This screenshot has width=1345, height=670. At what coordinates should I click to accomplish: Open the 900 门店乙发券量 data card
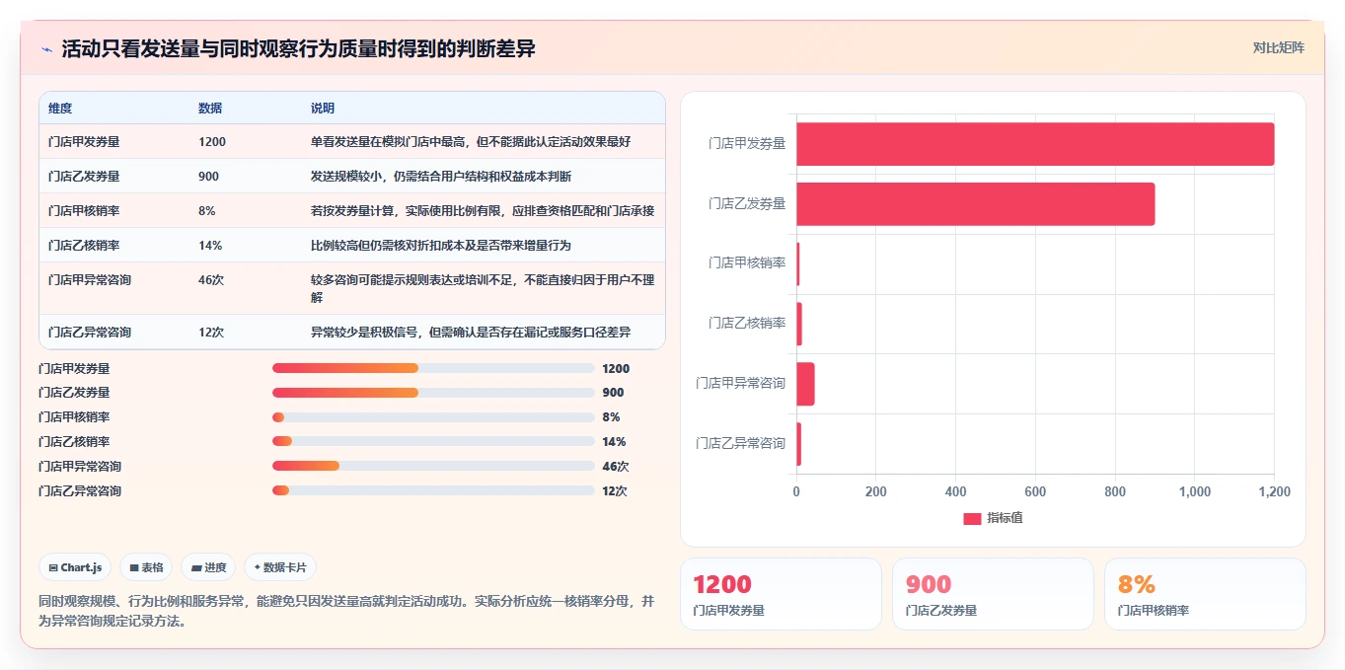[993, 594]
